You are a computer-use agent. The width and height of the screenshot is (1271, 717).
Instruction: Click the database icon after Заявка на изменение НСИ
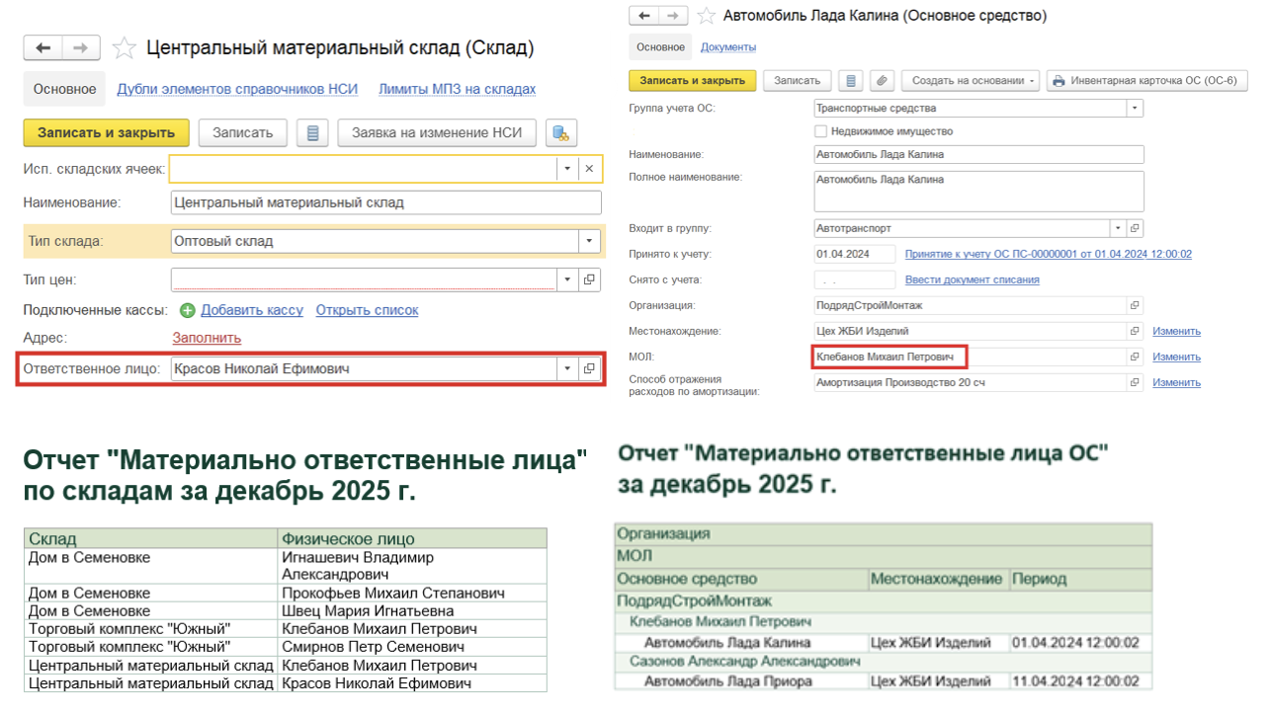point(560,132)
